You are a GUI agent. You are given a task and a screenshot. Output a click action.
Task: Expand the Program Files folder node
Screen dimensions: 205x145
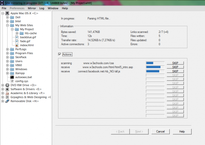click(x=8, y=53)
